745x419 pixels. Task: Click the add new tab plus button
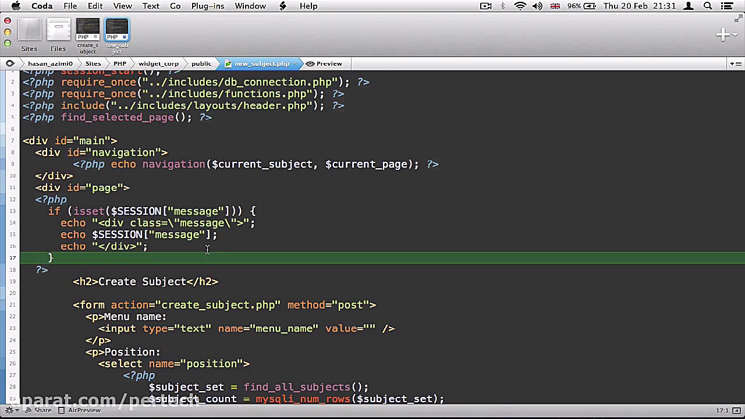[722, 35]
